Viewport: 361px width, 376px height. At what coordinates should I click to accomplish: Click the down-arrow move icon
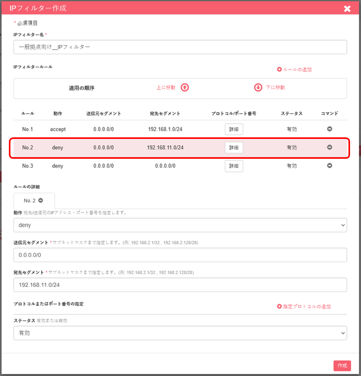pyautogui.click(x=258, y=88)
